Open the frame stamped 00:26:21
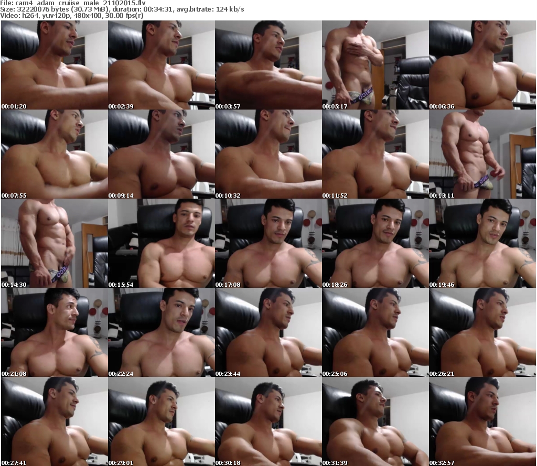 482,332
